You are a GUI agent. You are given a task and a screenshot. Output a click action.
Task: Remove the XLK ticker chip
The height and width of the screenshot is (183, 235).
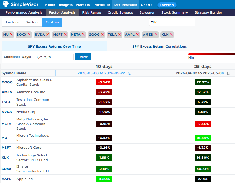pyautogui.click(x=171, y=35)
